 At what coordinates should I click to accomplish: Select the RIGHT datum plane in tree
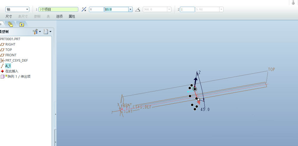10,45
